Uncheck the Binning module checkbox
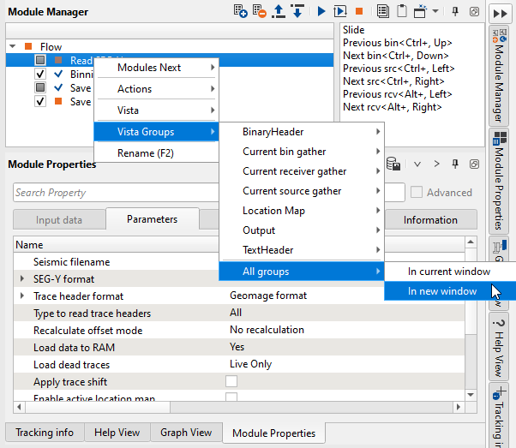The height and width of the screenshot is (448, 516). pyautogui.click(x=40, y=75)
